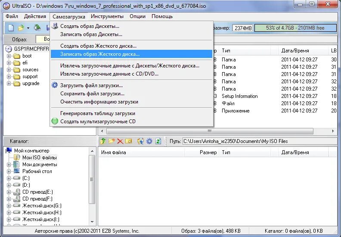Click the disk capacity bar '53% of 4.7GB'
The height and width of the screenshot is (237, 341).
[x=295, y=28]
